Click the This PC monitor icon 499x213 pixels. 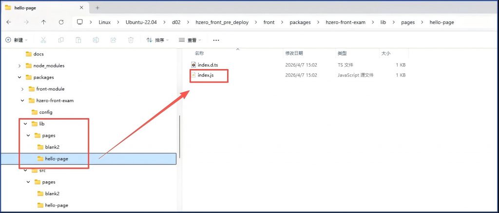(80, 22)
